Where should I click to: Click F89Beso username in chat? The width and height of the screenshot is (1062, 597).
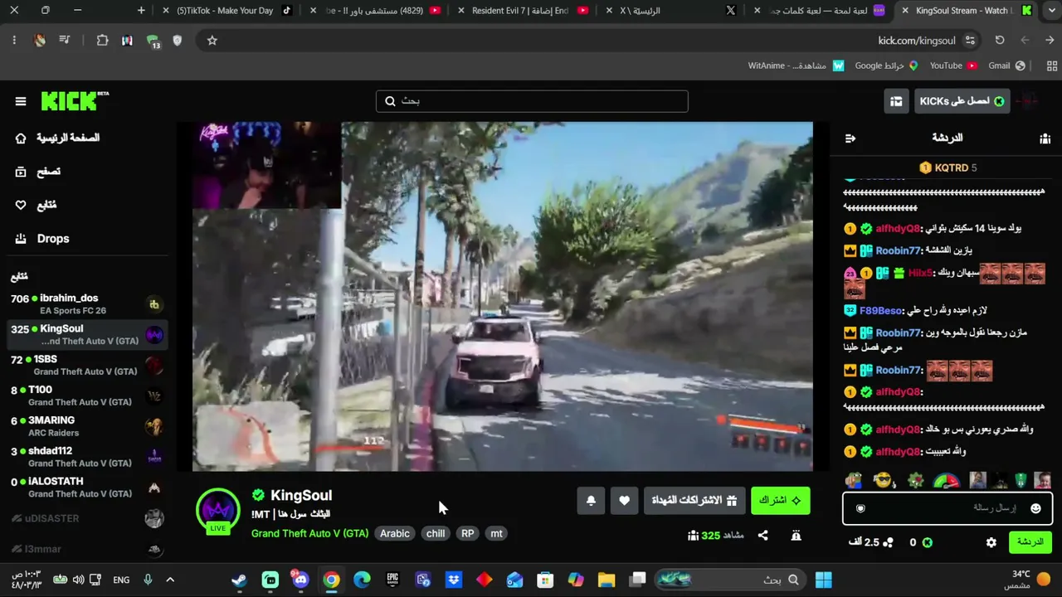pyautogui.click(x=880, y=311)
